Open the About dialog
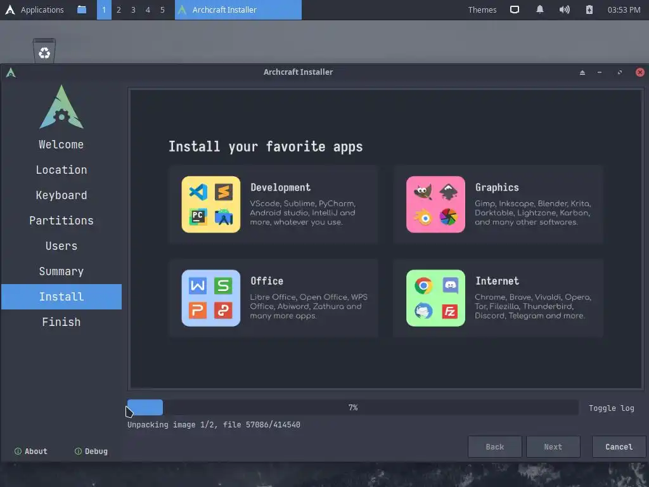Viewport: 649px width, 487px height. tap(30, 451)
